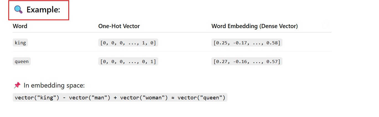Click king's one-hot vector [0, 0, 0, ..., 1, 0]
Viewport: 379px width, 117px height.
point(128,43)
